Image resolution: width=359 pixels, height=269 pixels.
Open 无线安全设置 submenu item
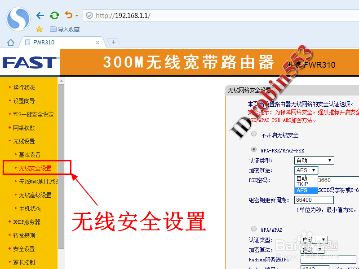35,168
